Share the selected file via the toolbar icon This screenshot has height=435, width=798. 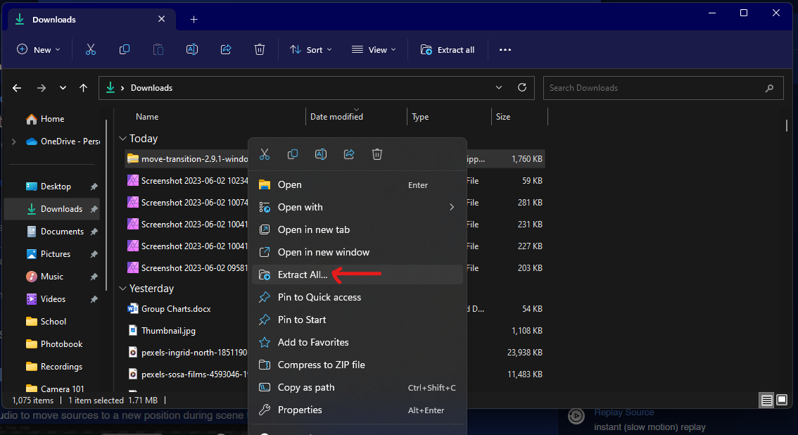click(225, 49)
